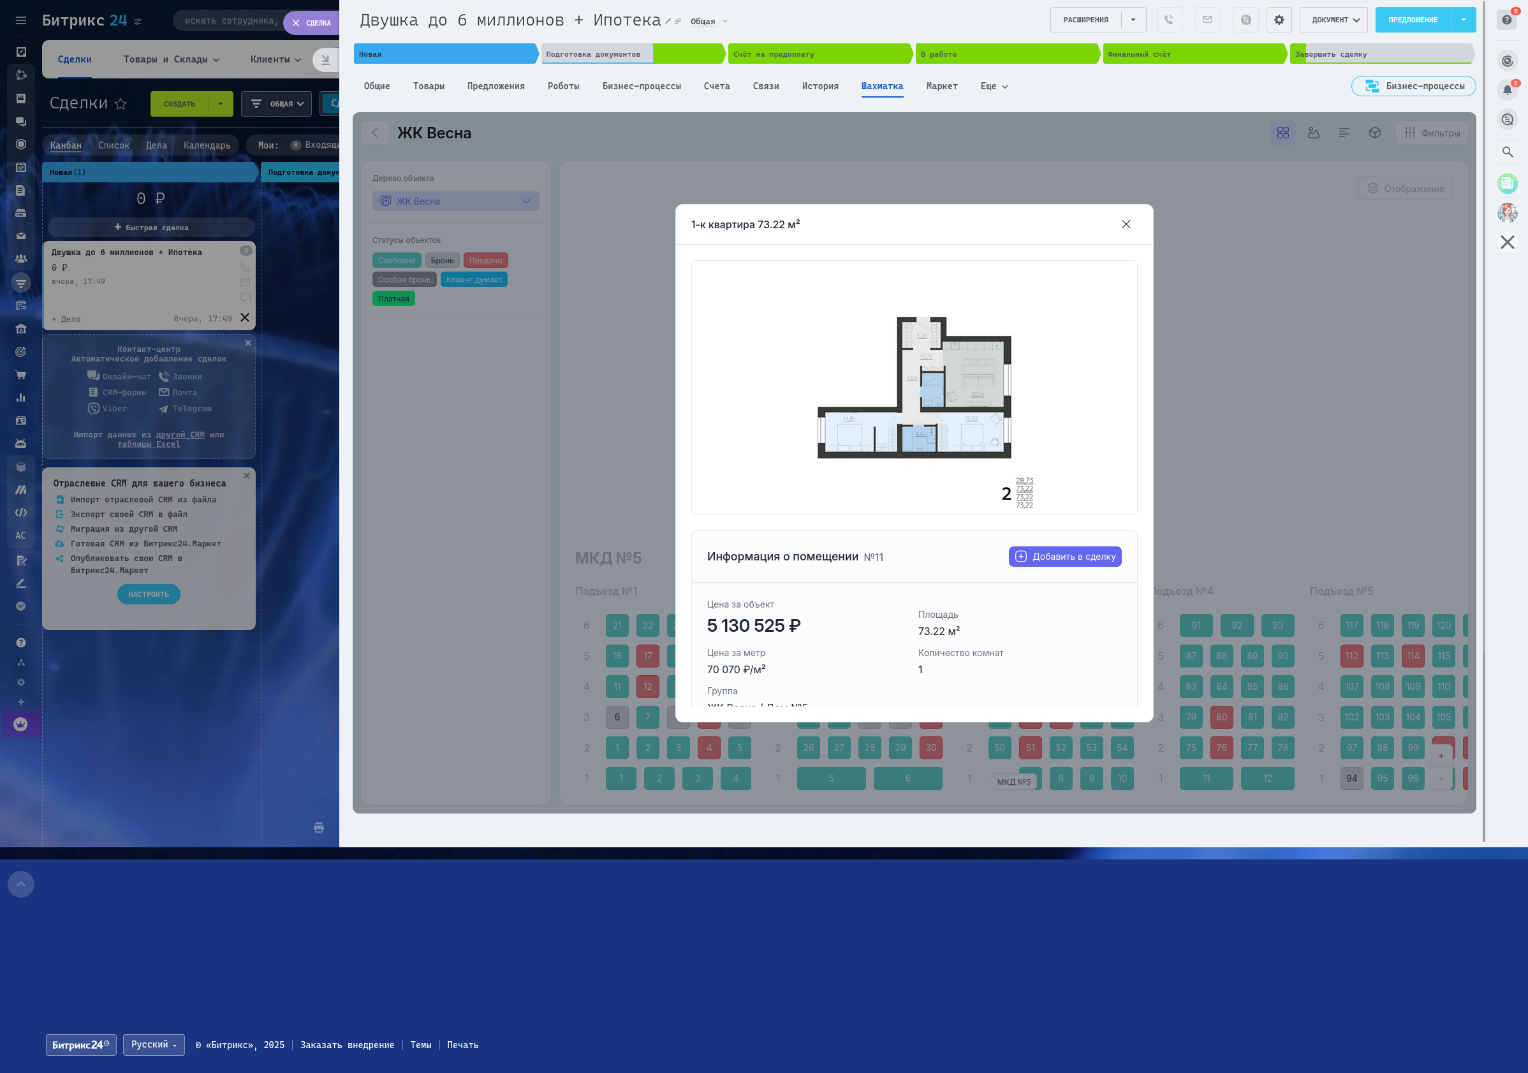The width and height of the screenshot is (1528, 1073).
Task: Click the phone call icon in deal header
Action: click(x=1168, y=20)
